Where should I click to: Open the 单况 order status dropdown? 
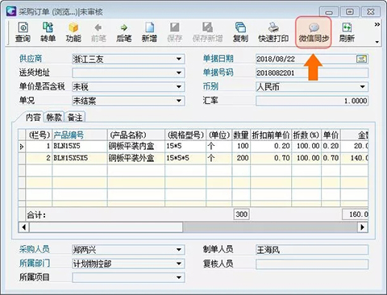[x=179, y=101]
